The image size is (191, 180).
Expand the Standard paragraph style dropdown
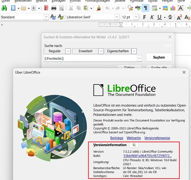pyautogui.click(x=46, y=17)
